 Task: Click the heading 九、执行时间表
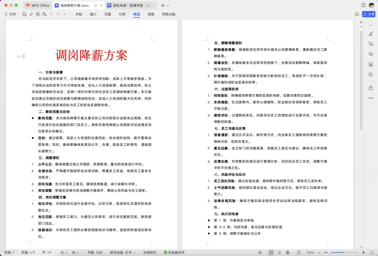[226, 214]
